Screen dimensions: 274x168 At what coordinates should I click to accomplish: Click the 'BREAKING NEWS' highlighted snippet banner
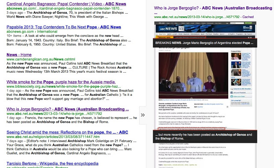pyautogui.click(x=205, y=43)
